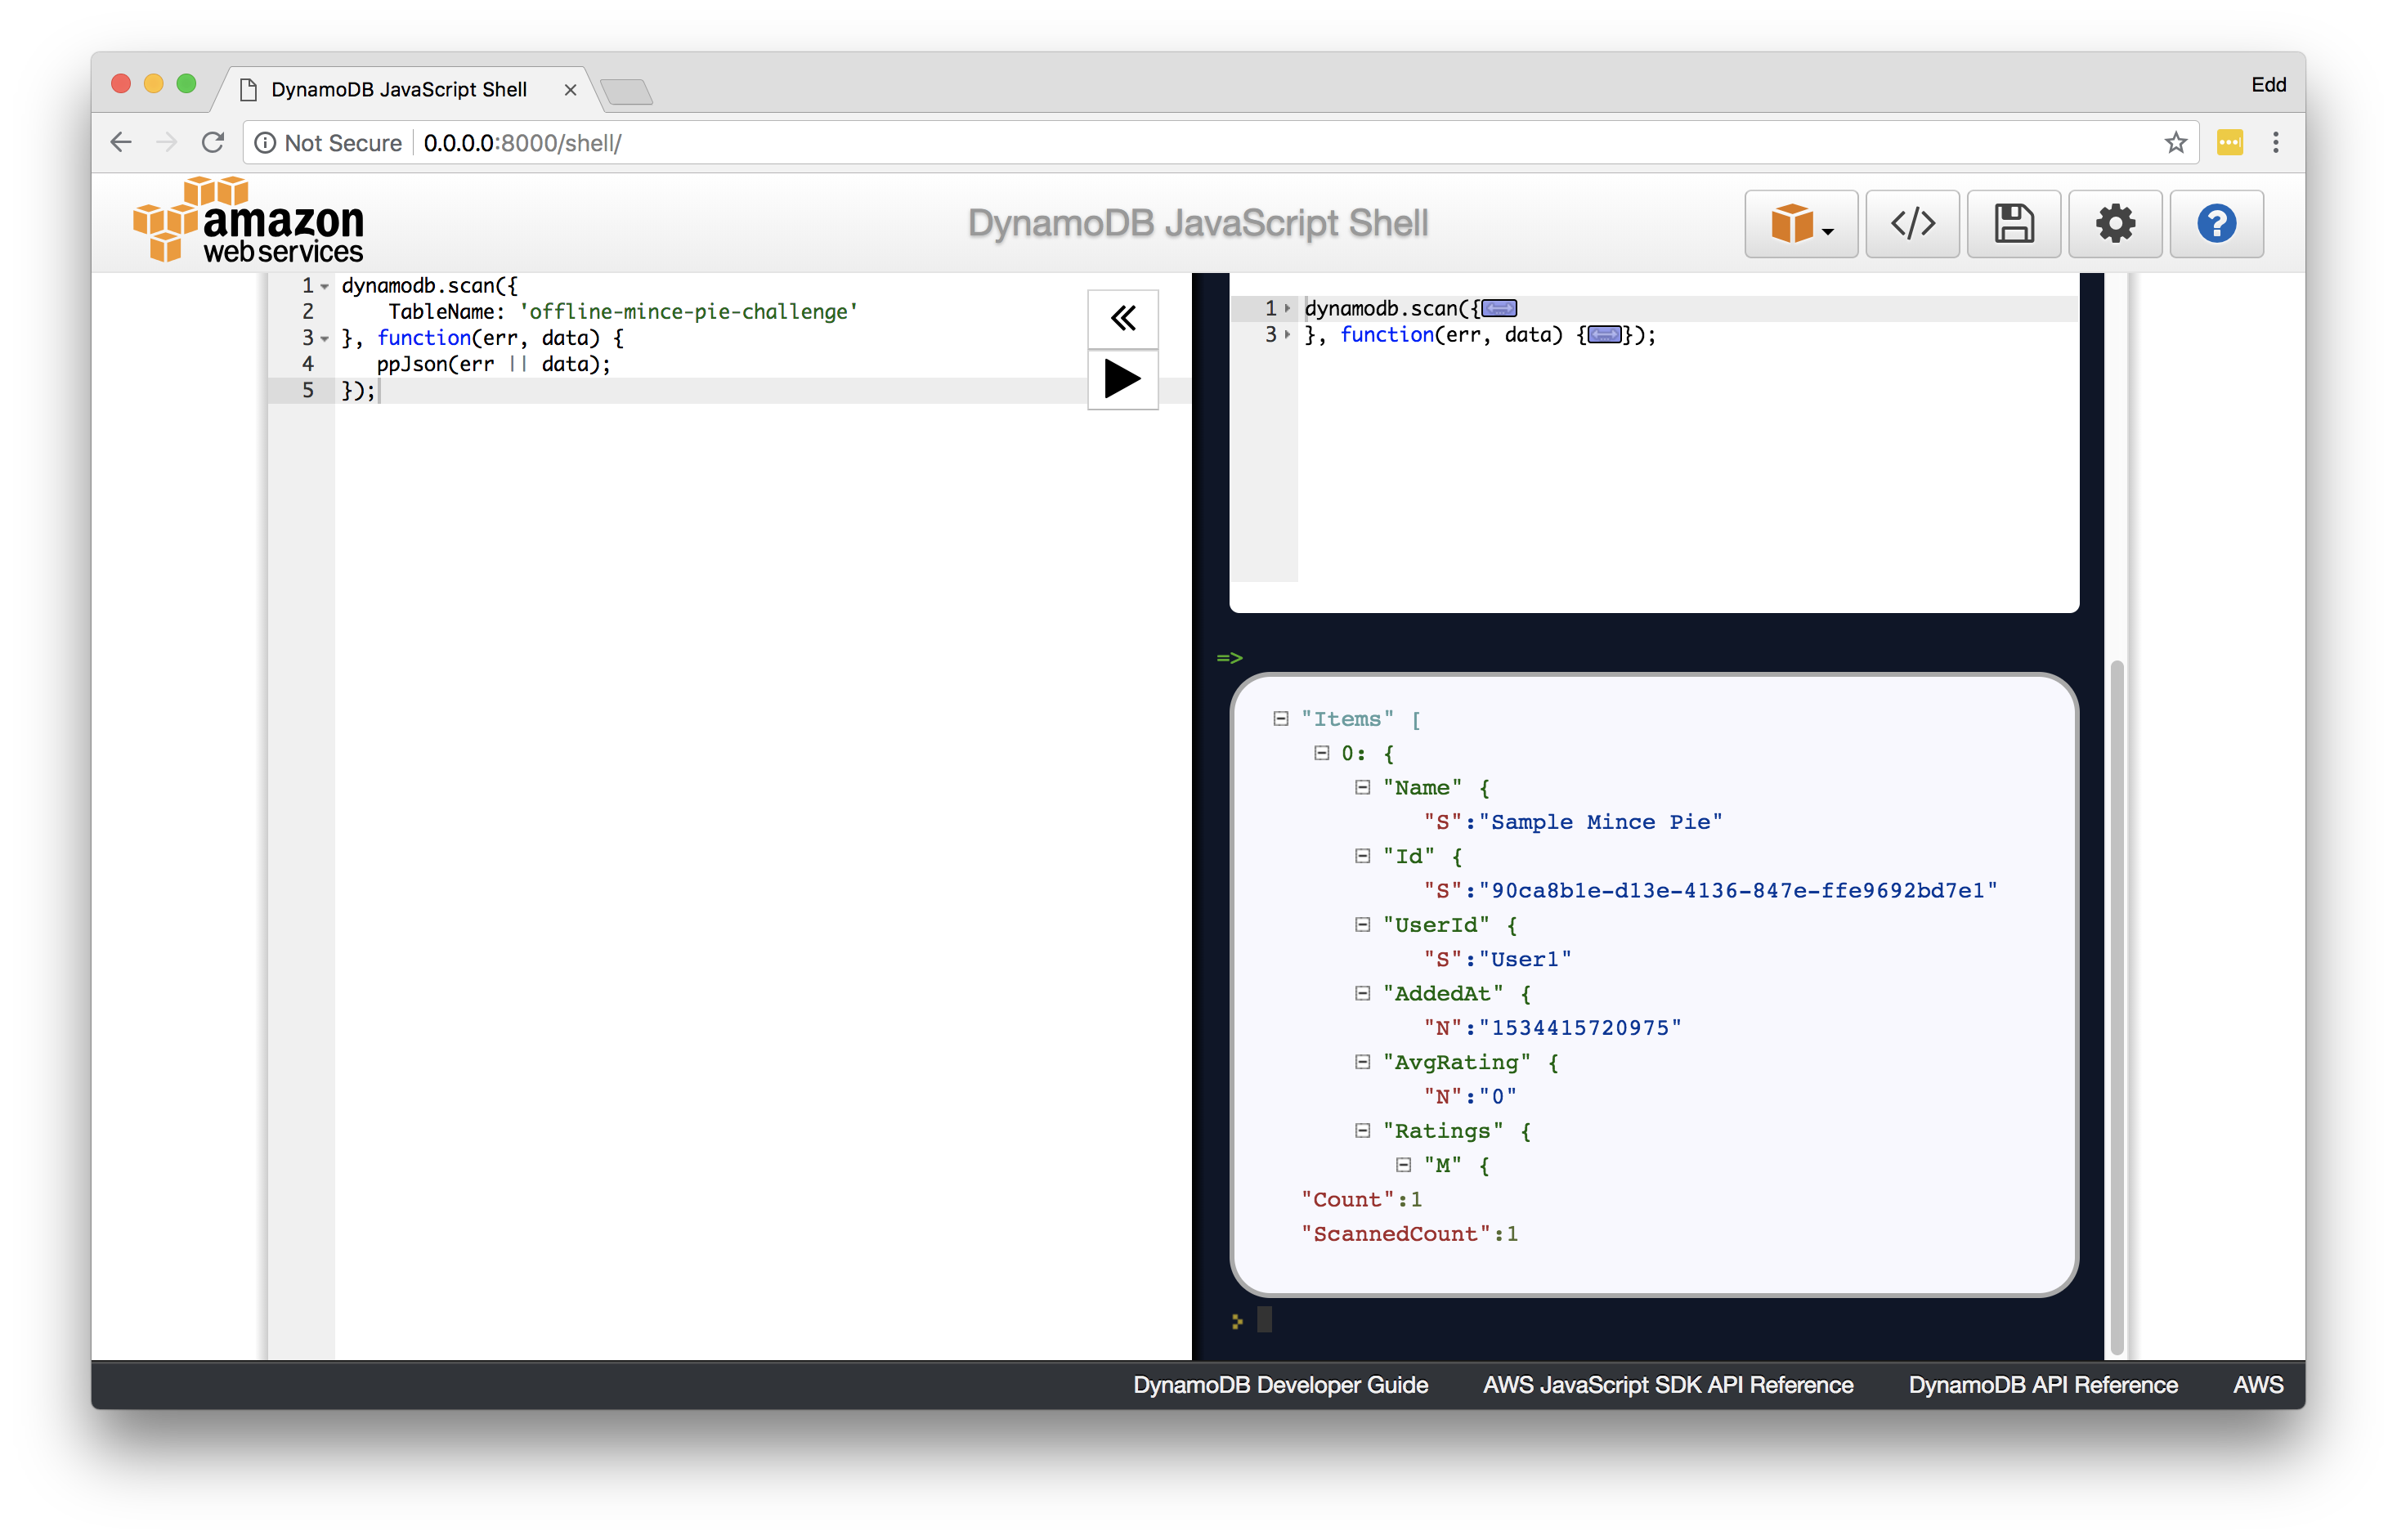Run the code with play button

coord(1122,379)
